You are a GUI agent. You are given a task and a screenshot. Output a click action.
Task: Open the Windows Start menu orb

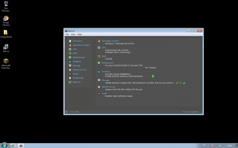click(x=4, y=145)
